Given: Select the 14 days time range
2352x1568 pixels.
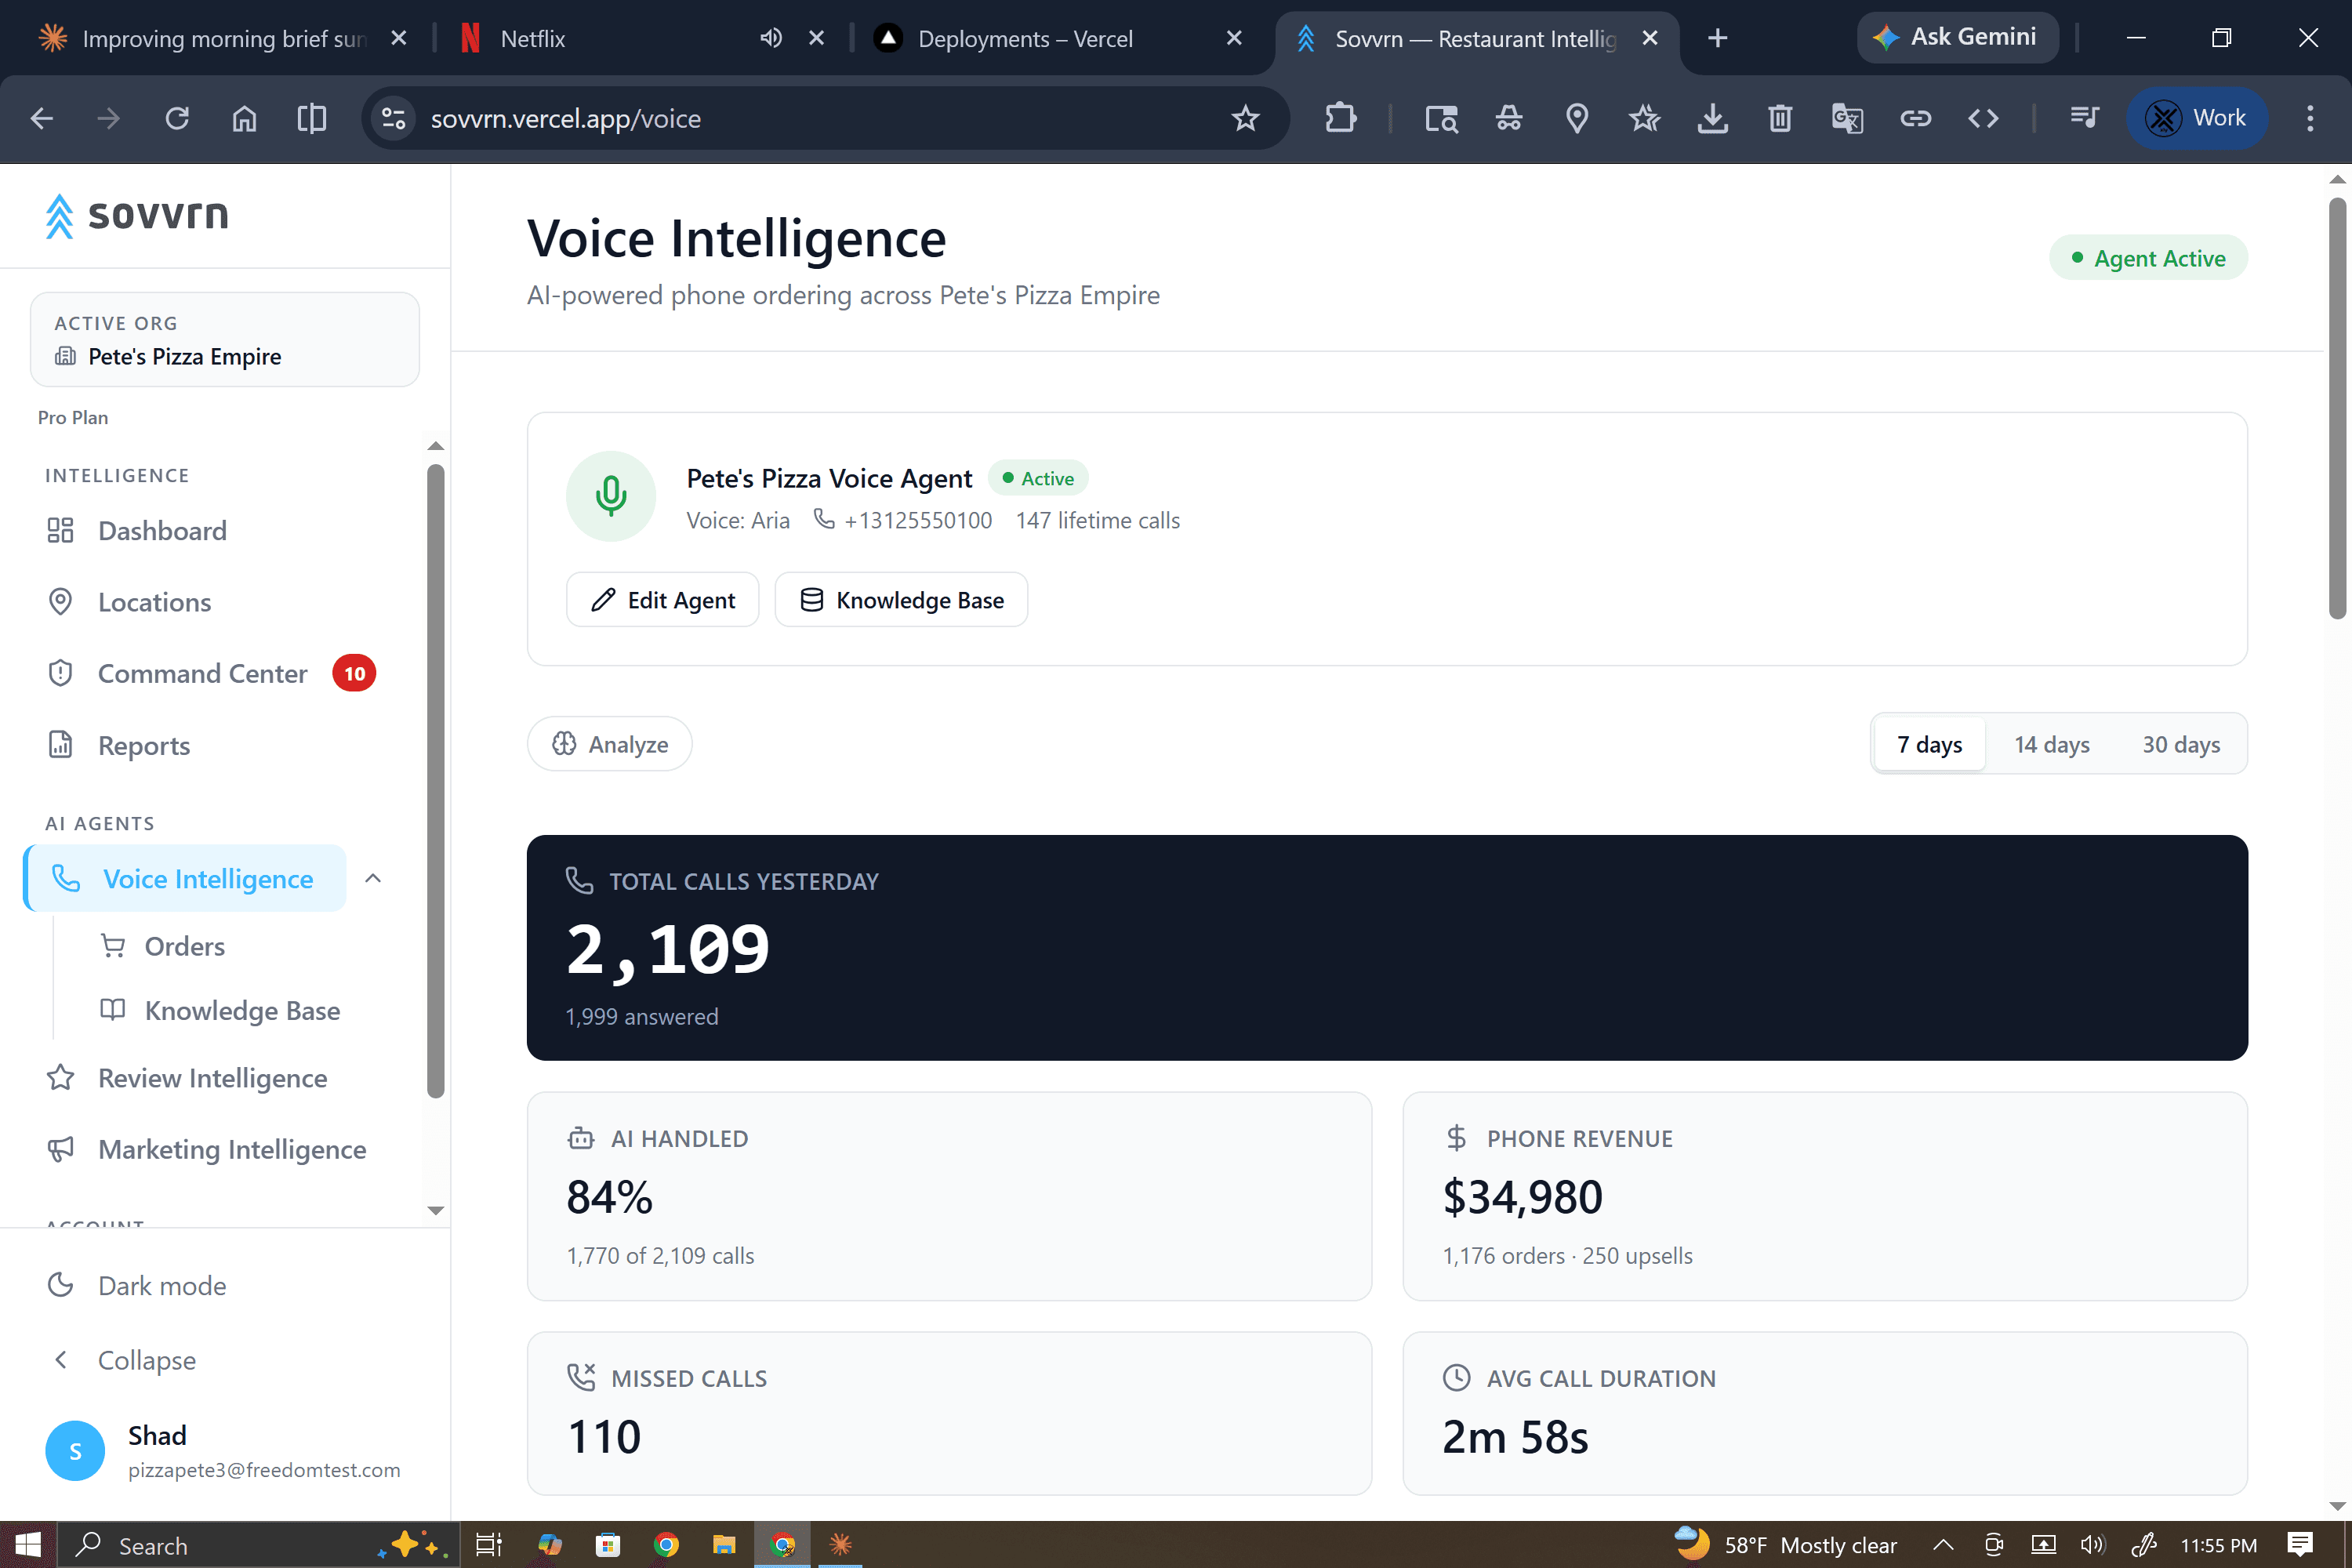Looking at the screenshot, I should [2051, 744].
